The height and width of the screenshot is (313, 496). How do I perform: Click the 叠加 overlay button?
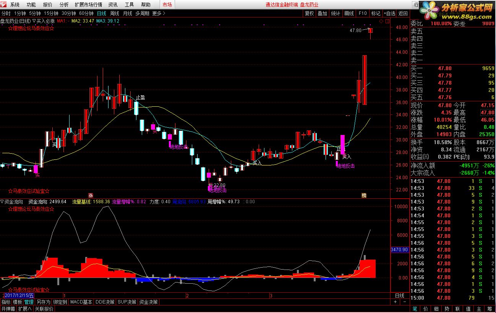323,13
